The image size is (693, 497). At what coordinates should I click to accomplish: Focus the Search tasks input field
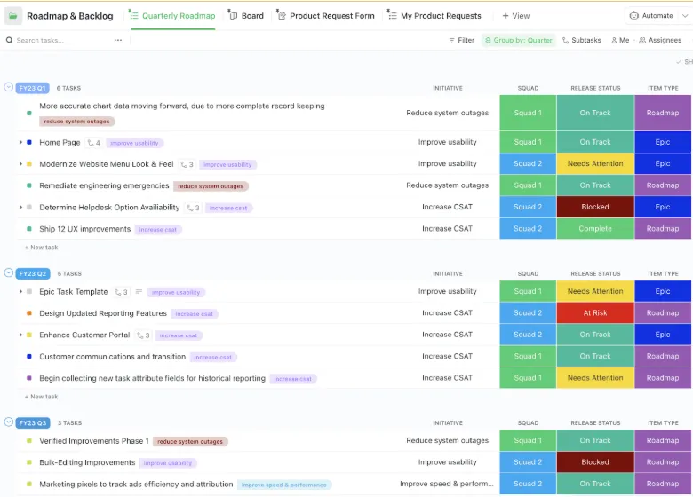62,40
